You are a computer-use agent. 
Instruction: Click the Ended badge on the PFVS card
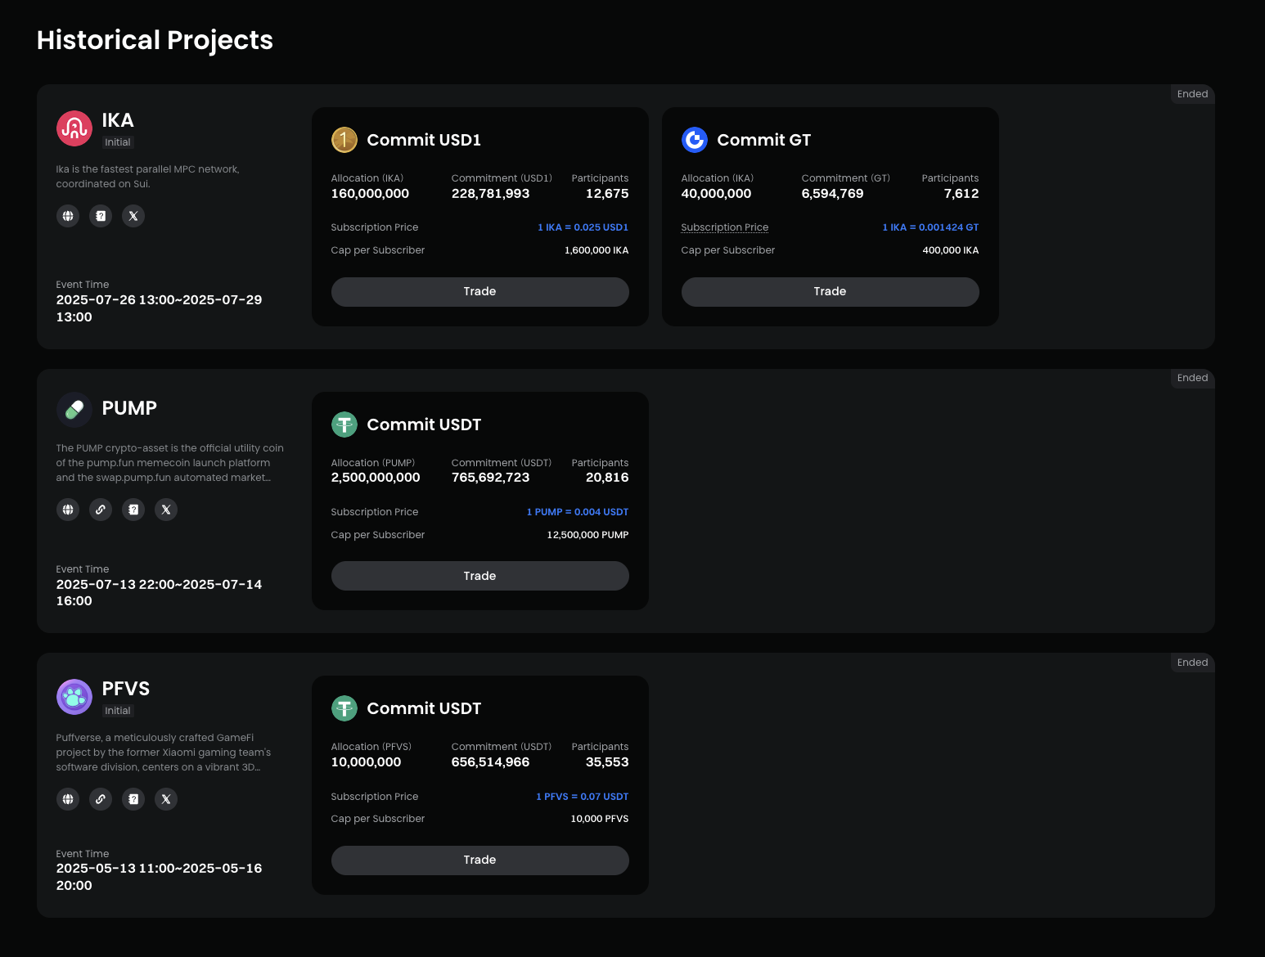tap(1192, 663)
